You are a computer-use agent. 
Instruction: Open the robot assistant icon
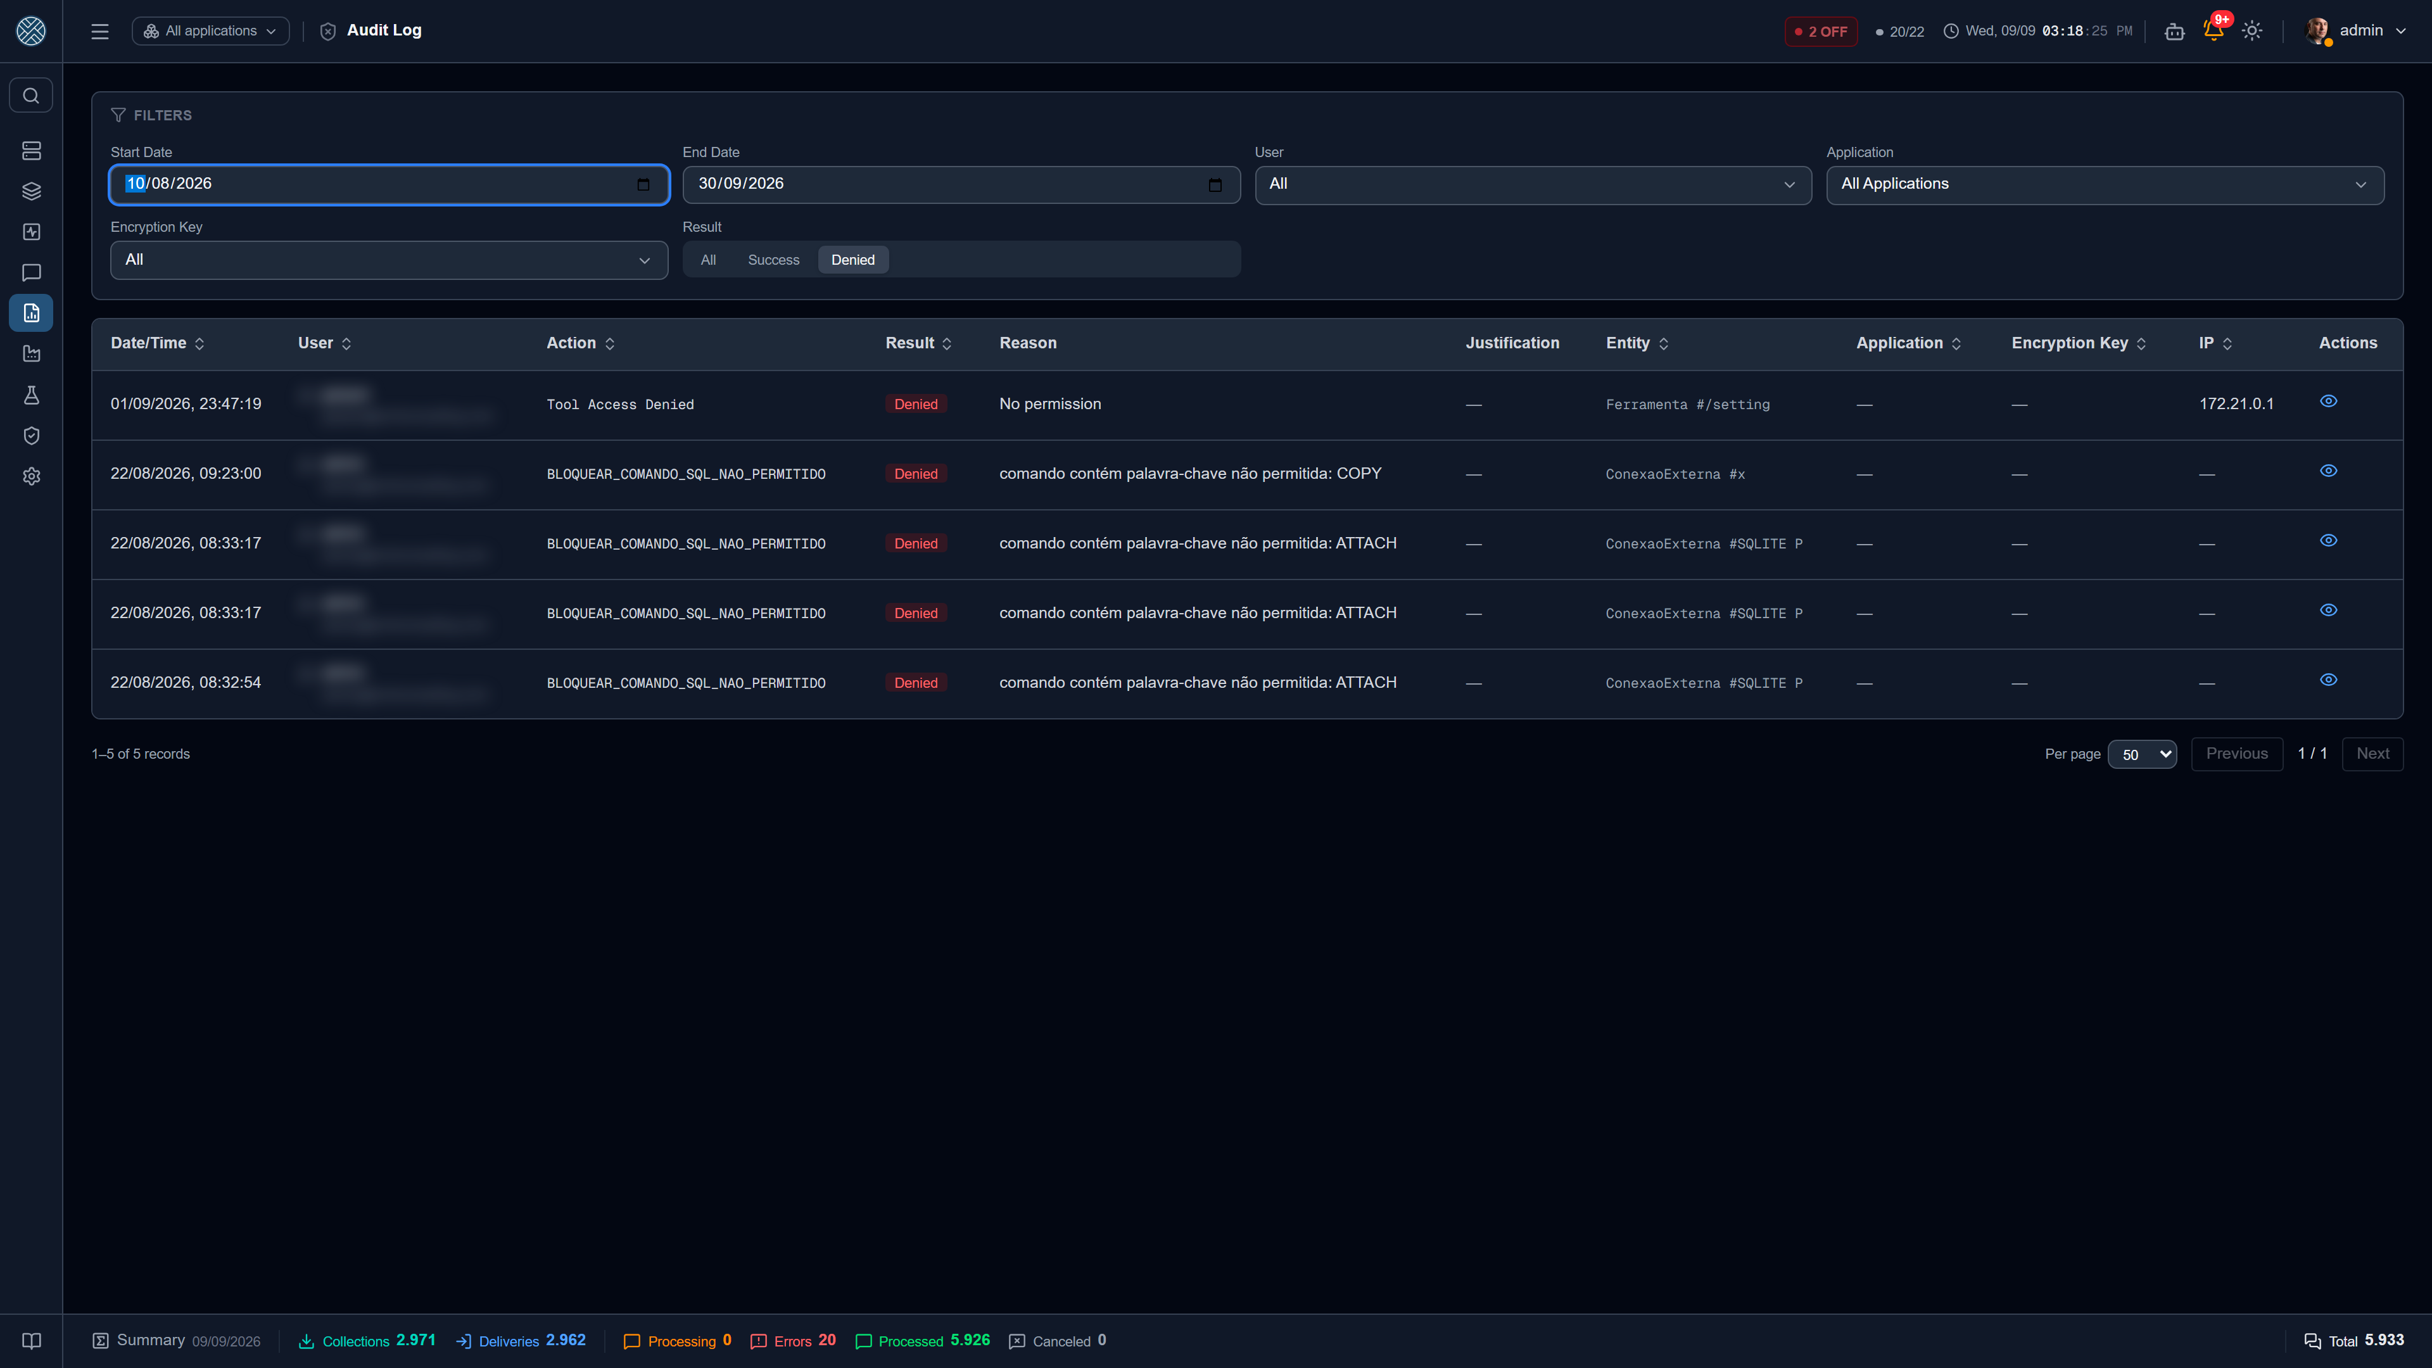[2174, 31]
